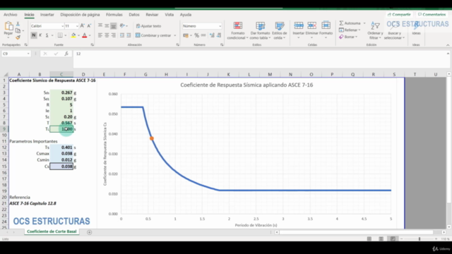Screen dimensions: 452x254
Task: Toggle italic K formatting
Action: tap(40, 35)
